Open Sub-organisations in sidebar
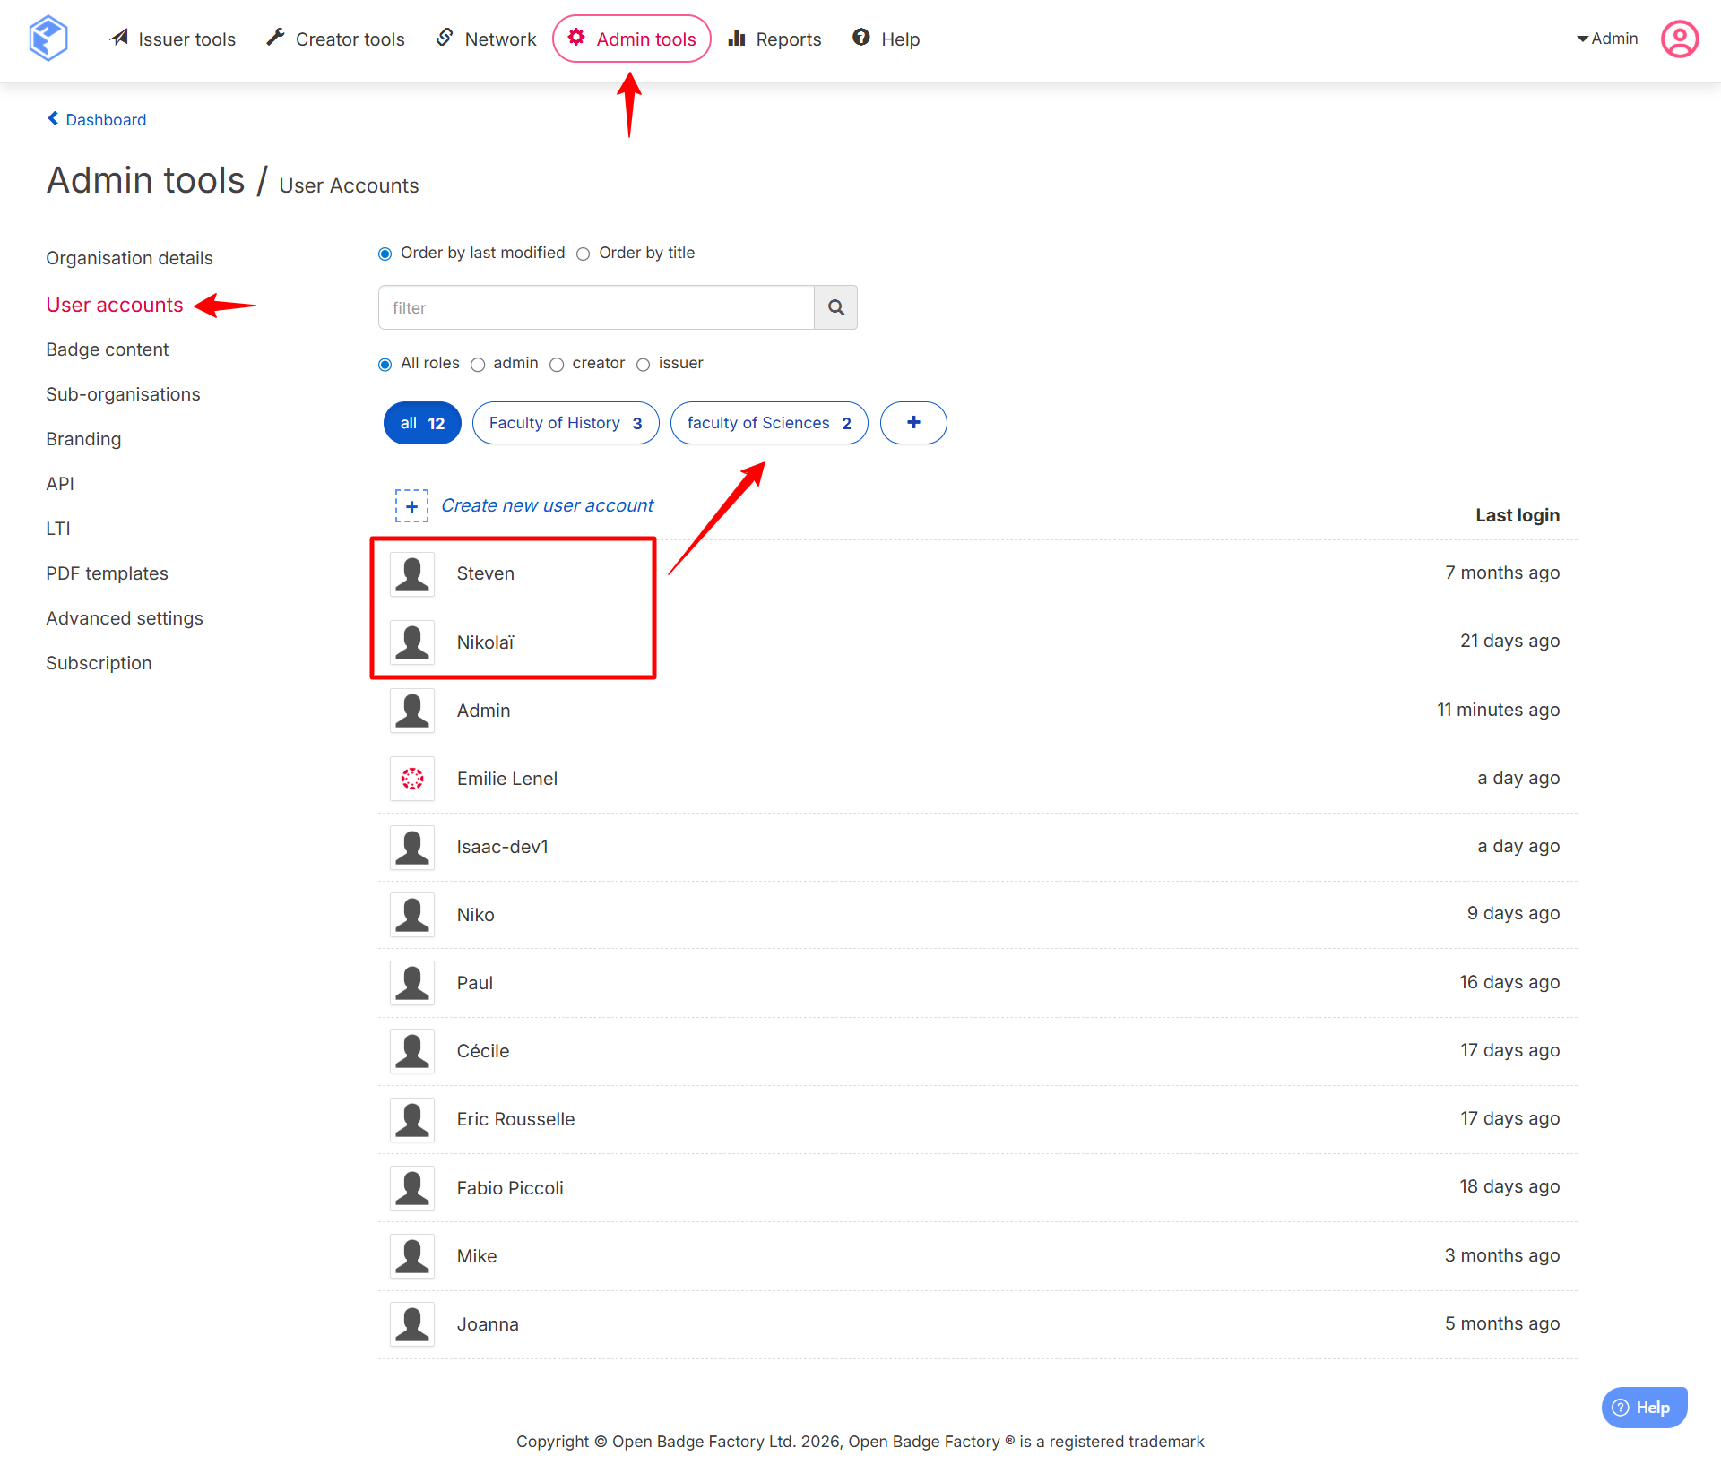Image resolution: width=1721 pixels, height=1465 pixels. pos(123,394)
